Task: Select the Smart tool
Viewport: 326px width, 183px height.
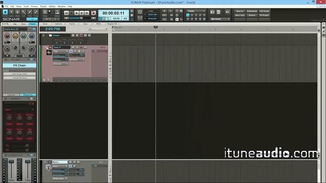Action: 5,12
